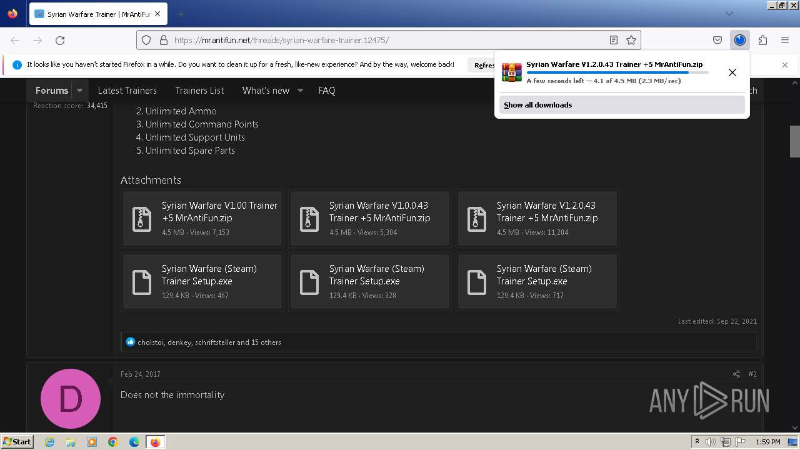The width and height of the screenshot is (800, 450).
Task: Click the Firefox forward arrow
Action: tap(37, 40)
